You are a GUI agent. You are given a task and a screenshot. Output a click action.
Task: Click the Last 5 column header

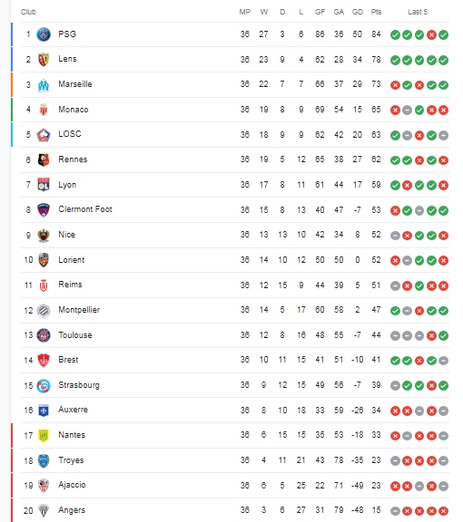[418, 12]
